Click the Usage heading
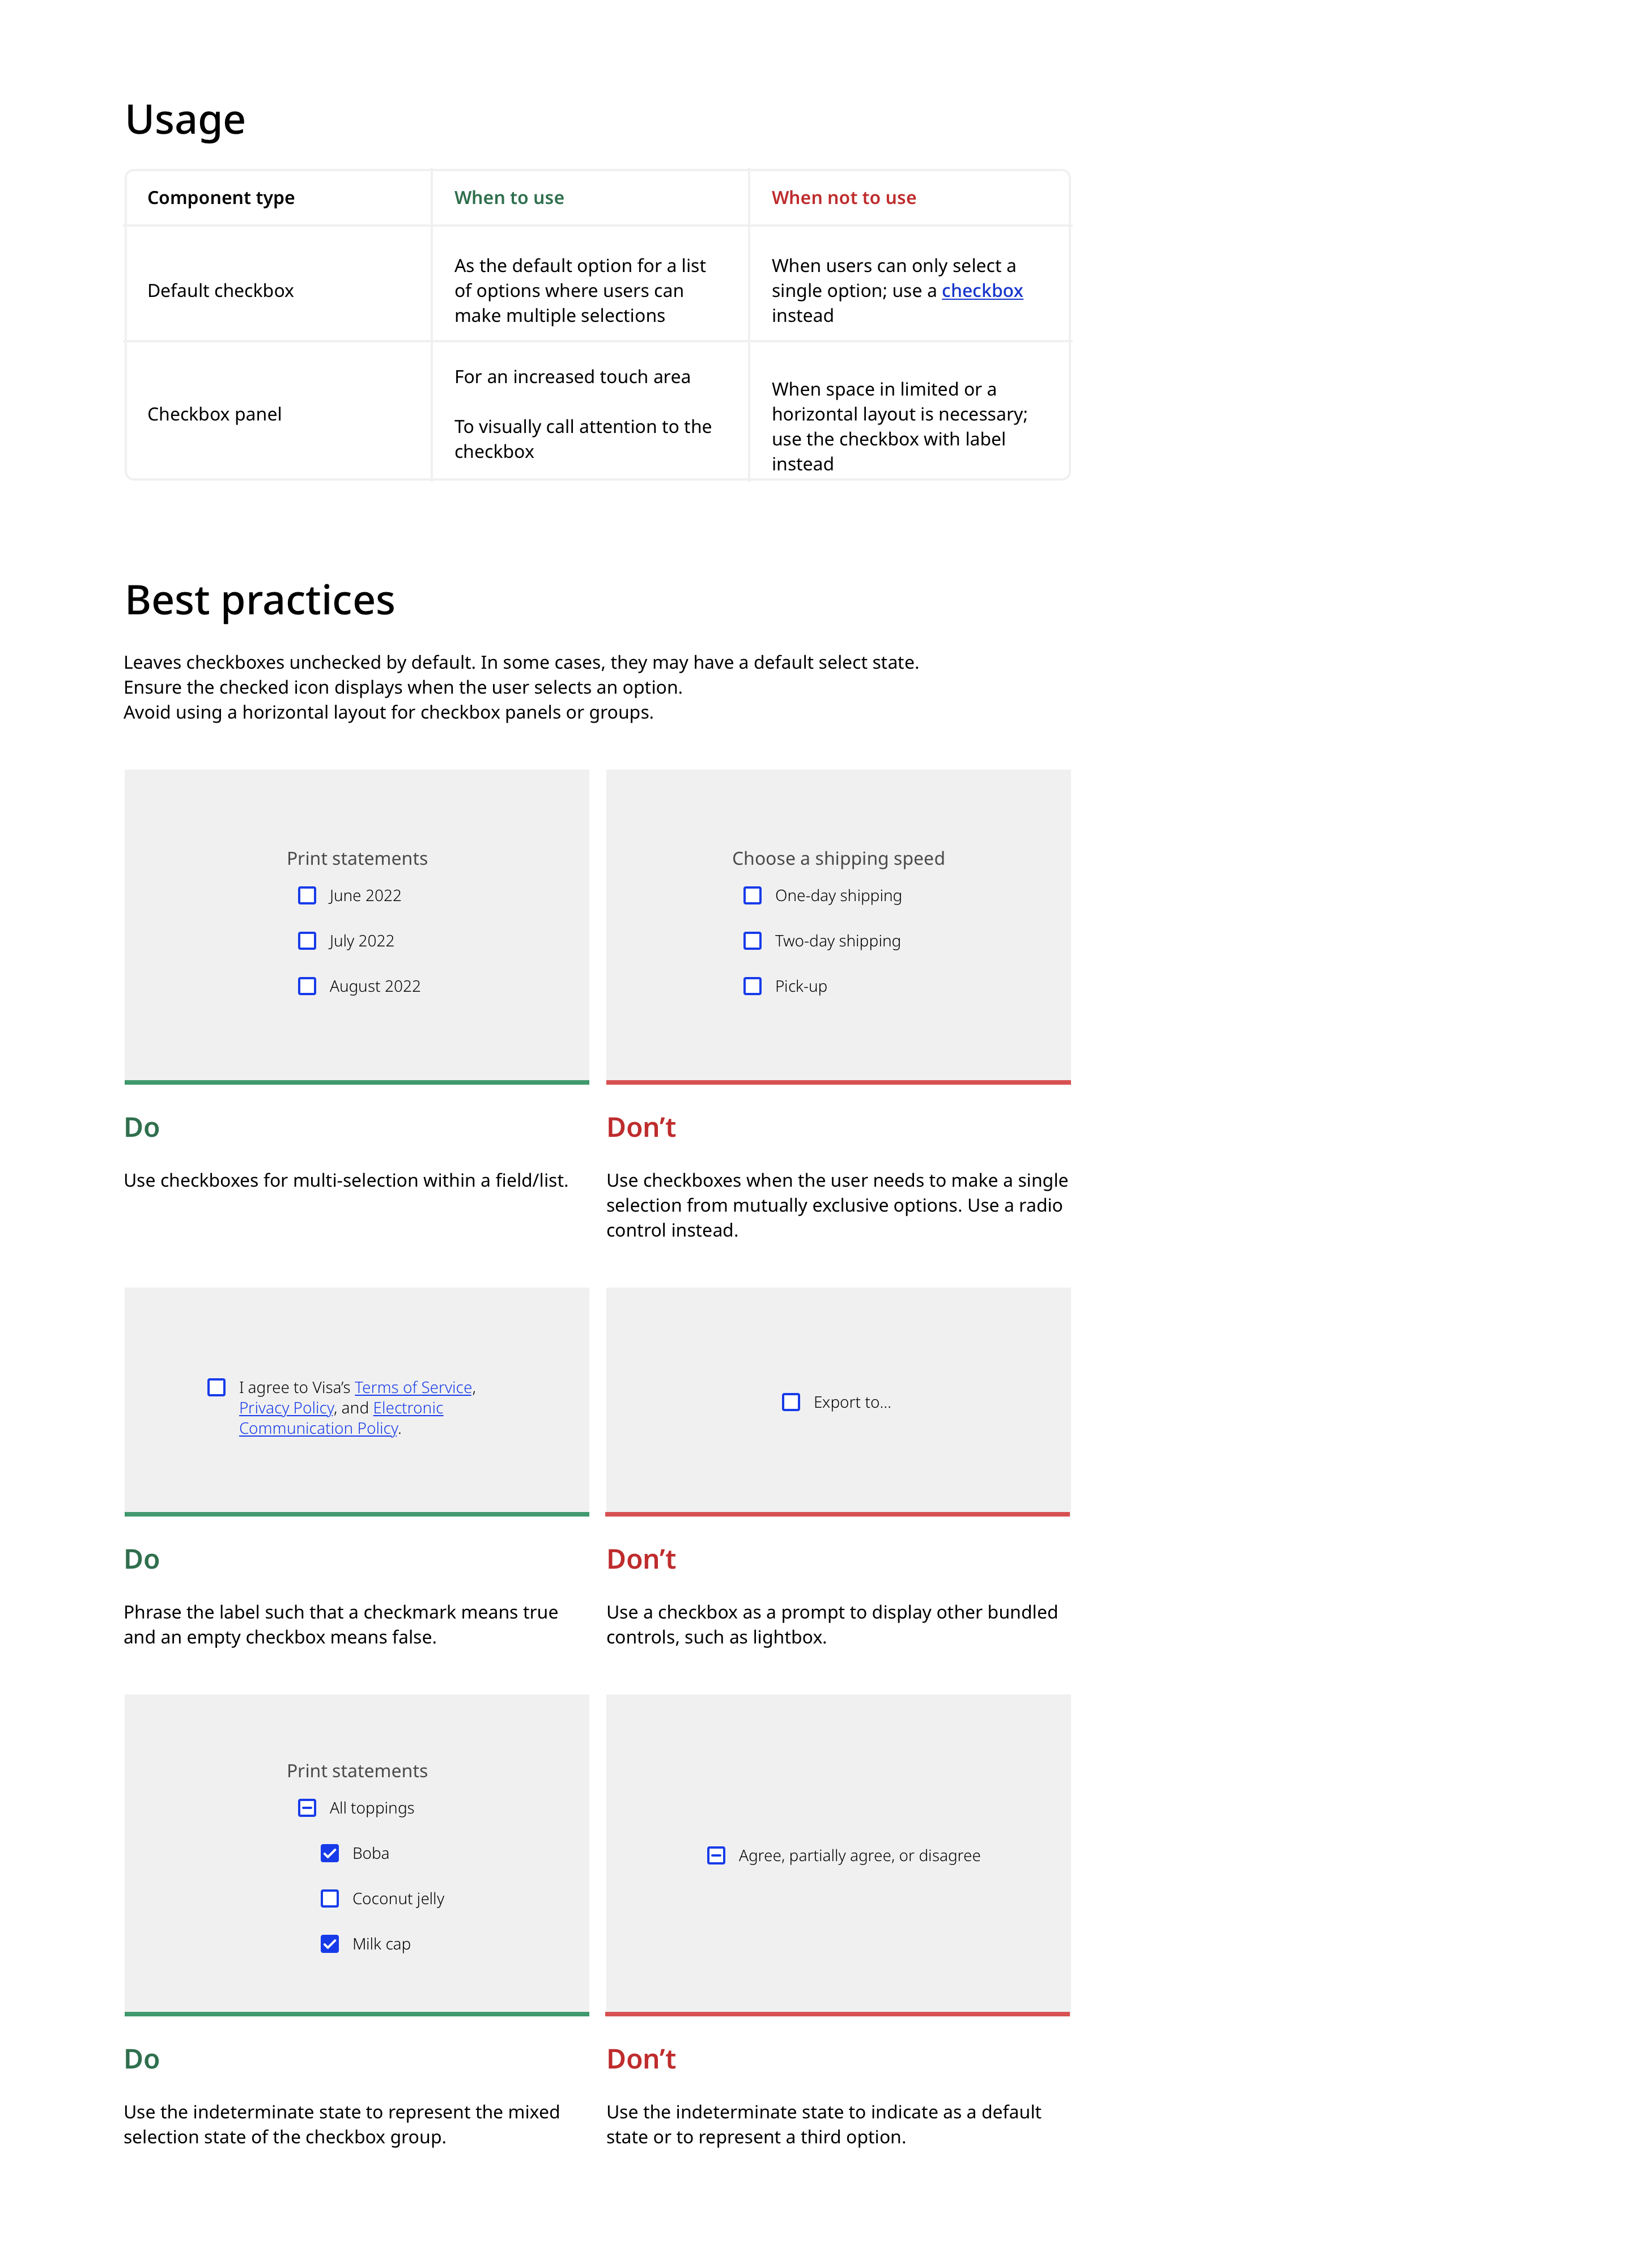1632x2268 pixels. click(x=185, y=120)
